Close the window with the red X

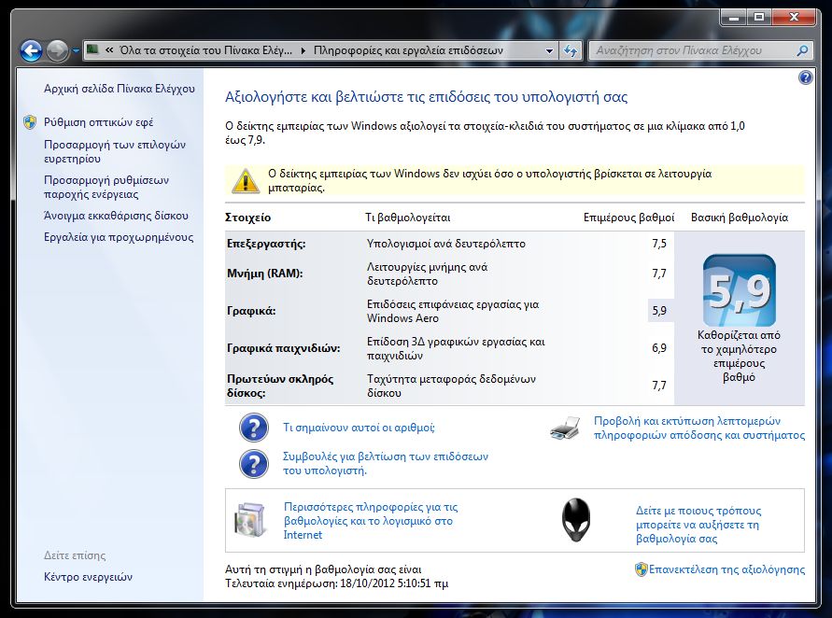coord(794,18)
